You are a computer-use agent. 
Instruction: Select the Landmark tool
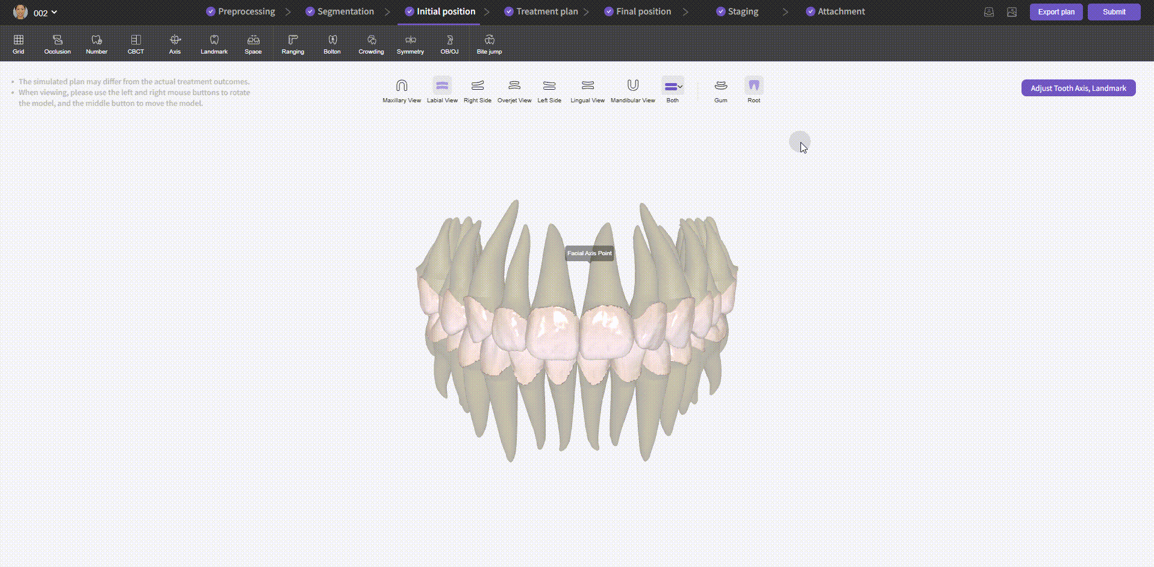tap(214, 45)
